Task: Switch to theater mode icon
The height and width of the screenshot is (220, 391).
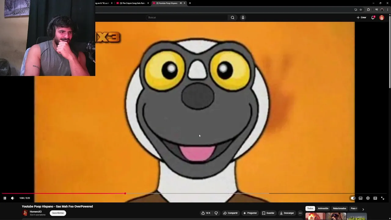Action: [x=375, y=198]
